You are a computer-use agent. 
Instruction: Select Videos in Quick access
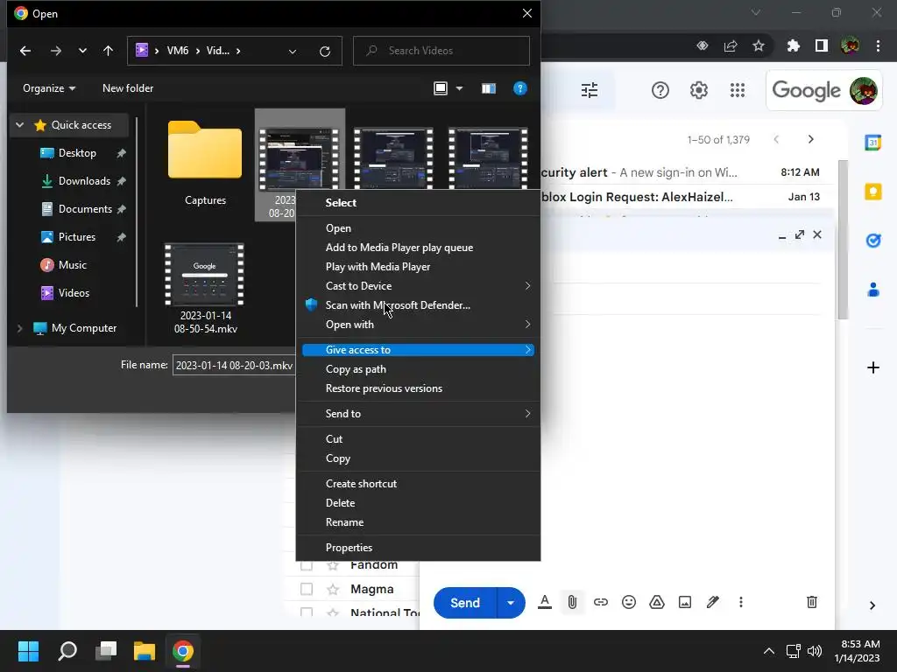pyautogui.click(x=74, y=293)
